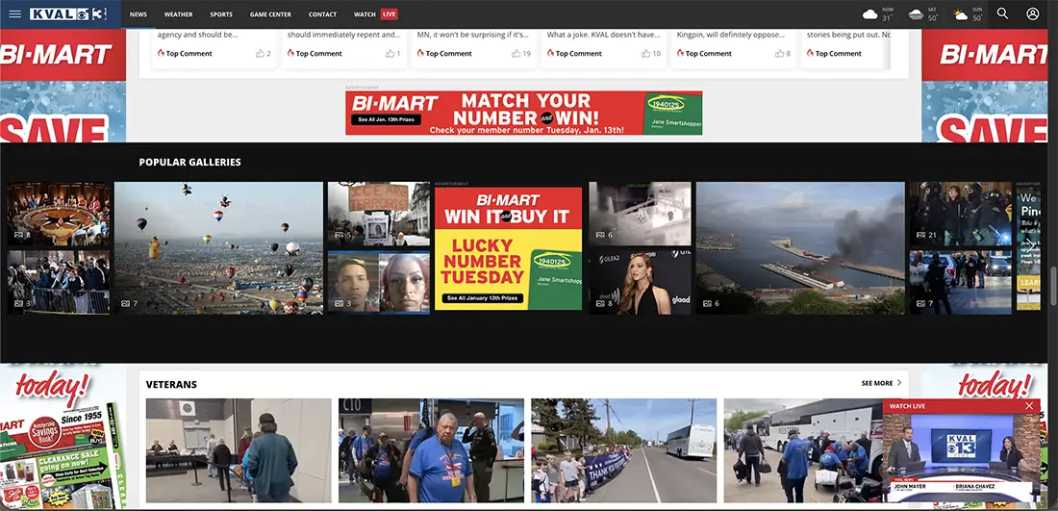Click Watch Live in the navigation bar
The image size is (1058, 511).
coord(375,14)
